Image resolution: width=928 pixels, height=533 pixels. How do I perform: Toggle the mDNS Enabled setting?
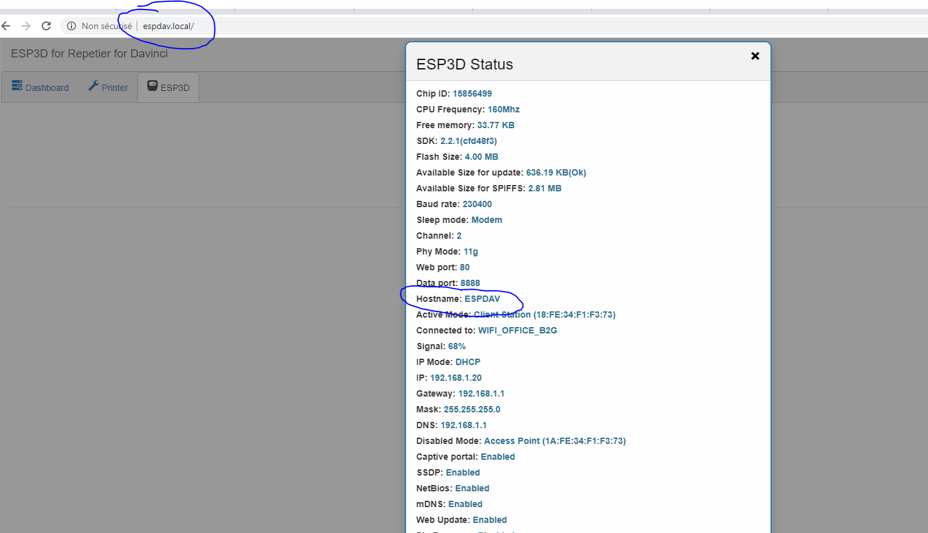pyautogui.click(x=465, y=503)
